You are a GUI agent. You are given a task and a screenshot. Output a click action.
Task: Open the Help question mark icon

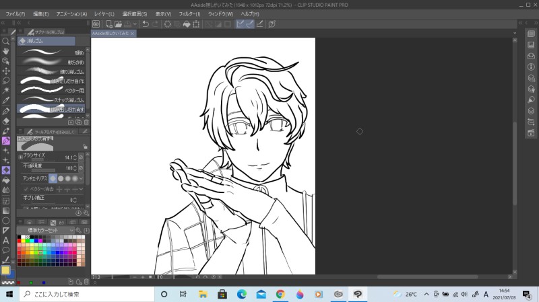point(272,24)
